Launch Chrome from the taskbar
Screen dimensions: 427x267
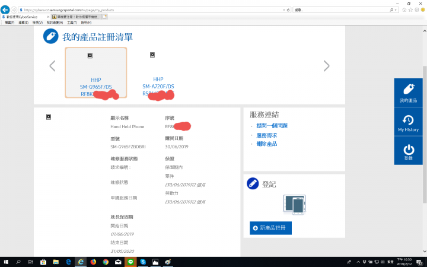[106, 262]
